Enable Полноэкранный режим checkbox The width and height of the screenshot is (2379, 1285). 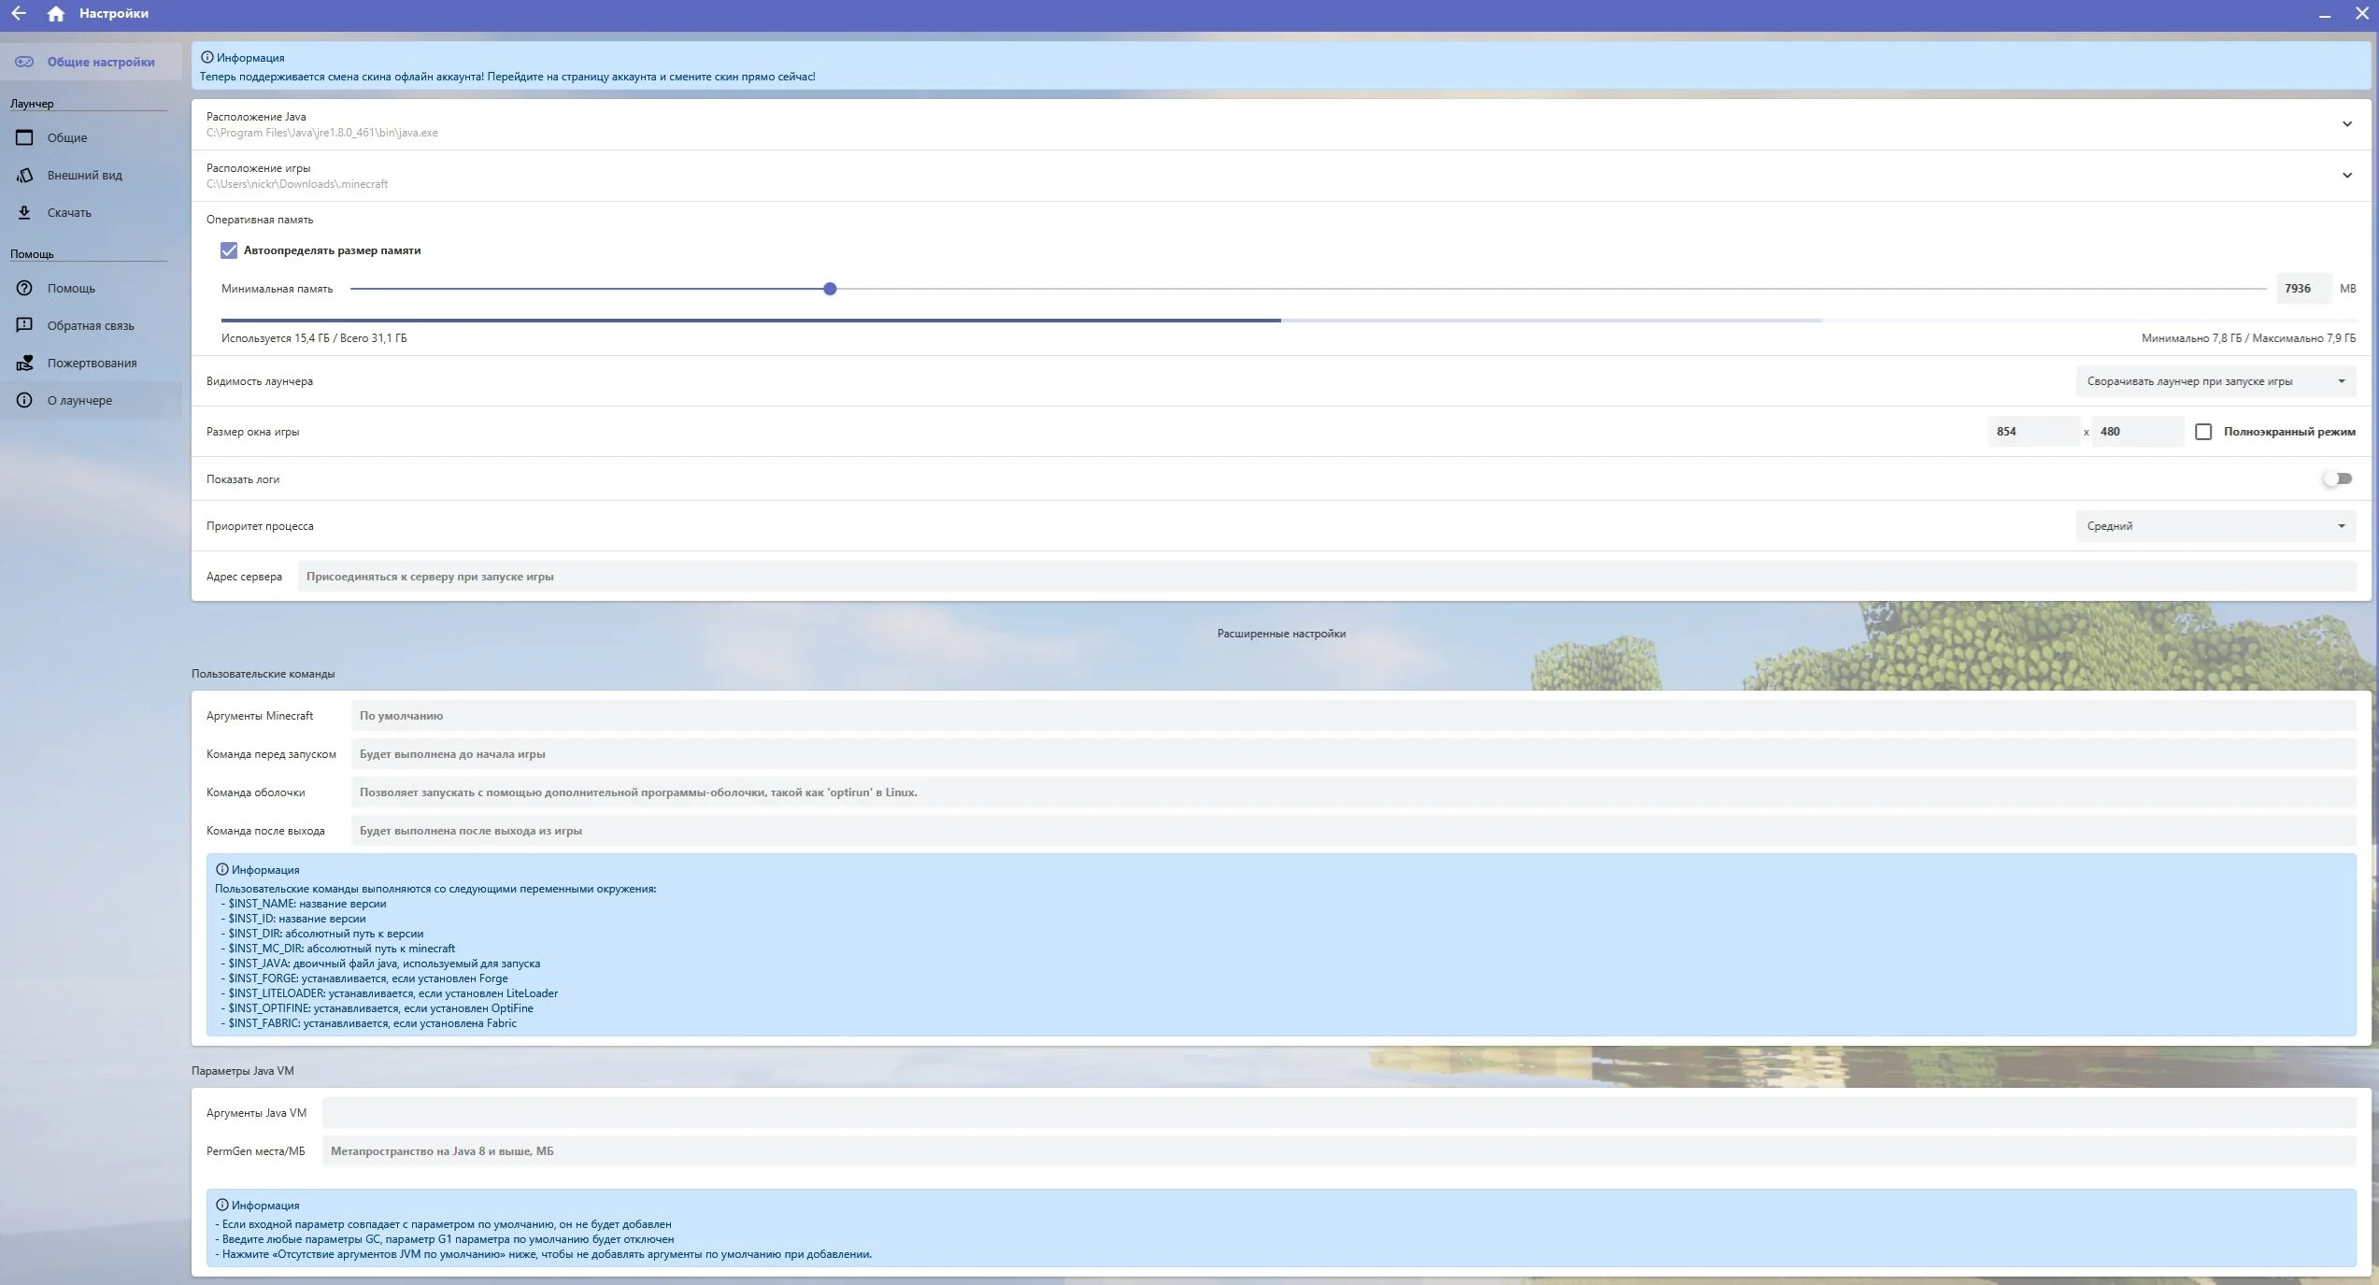(x=2203, y=432)
